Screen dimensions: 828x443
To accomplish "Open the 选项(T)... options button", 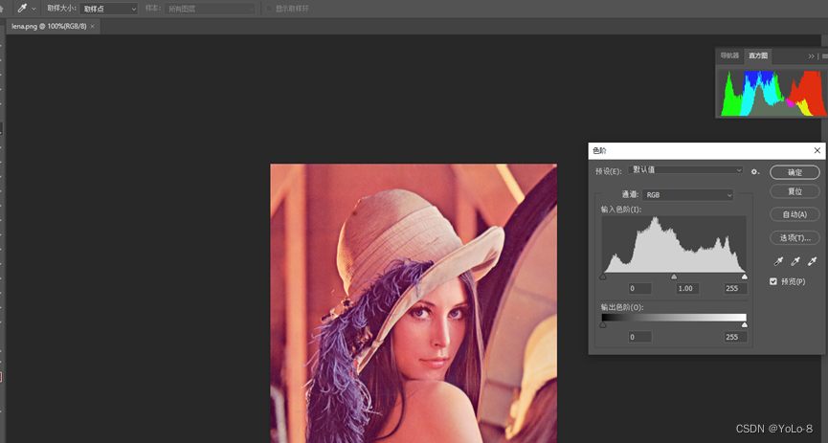I will [x=794, y=237].
